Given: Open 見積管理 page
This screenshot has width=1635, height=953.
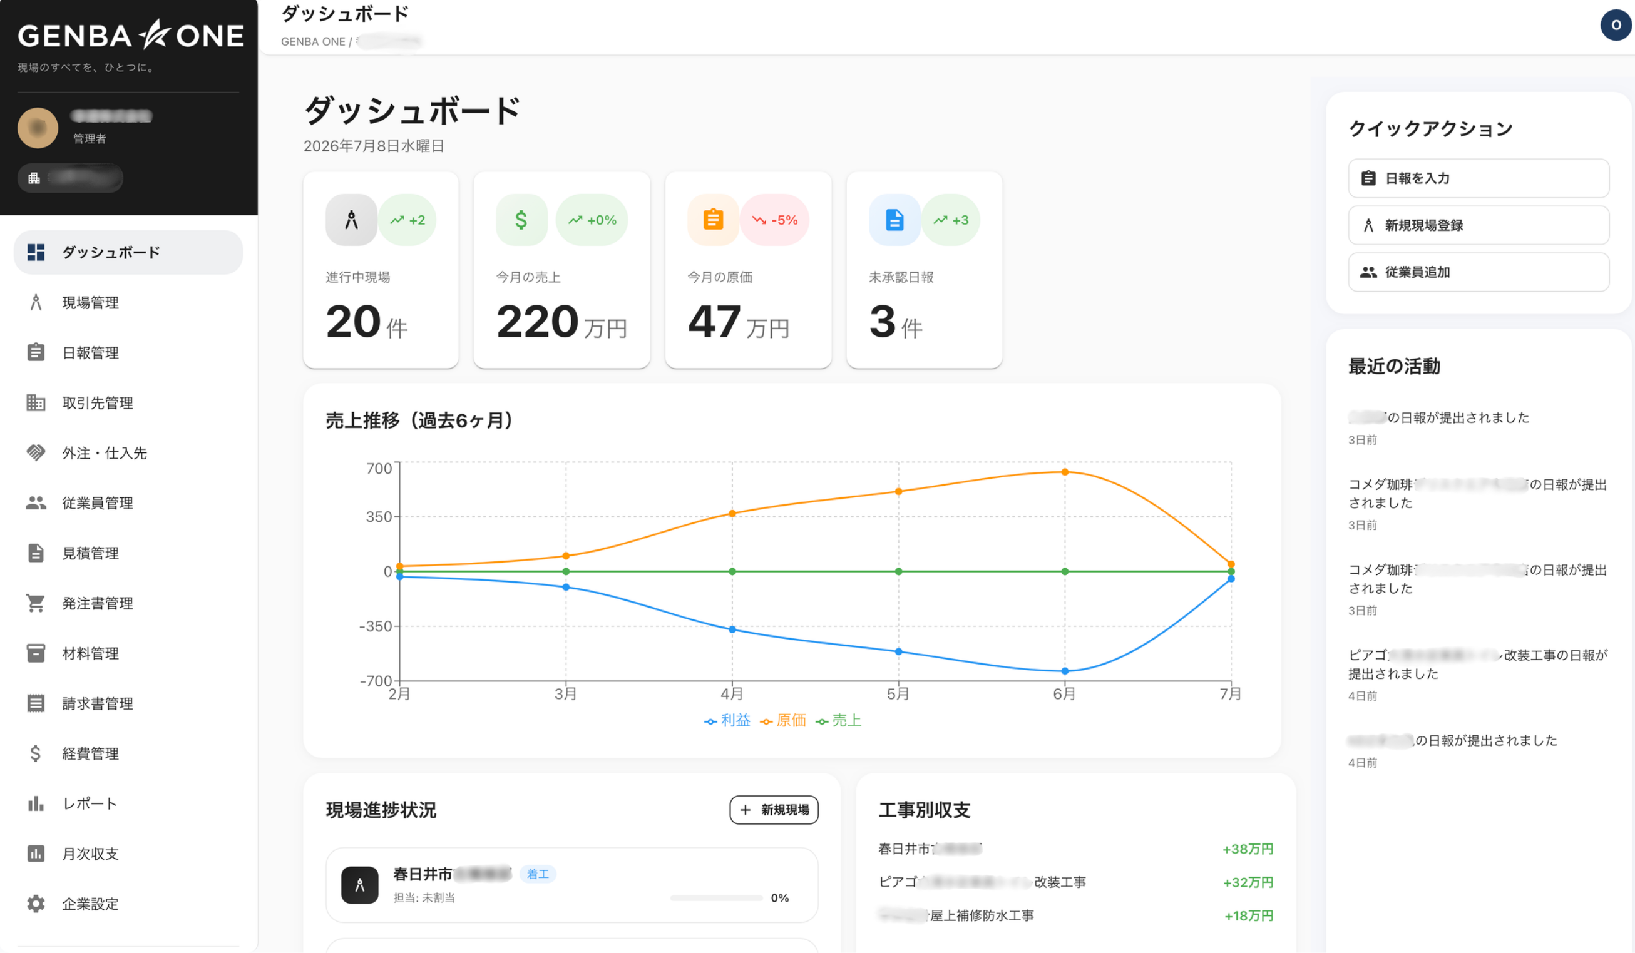Looking at the screenshot, I should click(x=128, y=553).
